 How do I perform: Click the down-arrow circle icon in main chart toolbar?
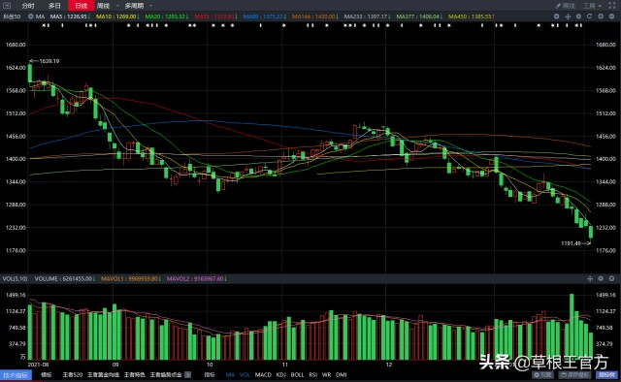tap(556, 16)
